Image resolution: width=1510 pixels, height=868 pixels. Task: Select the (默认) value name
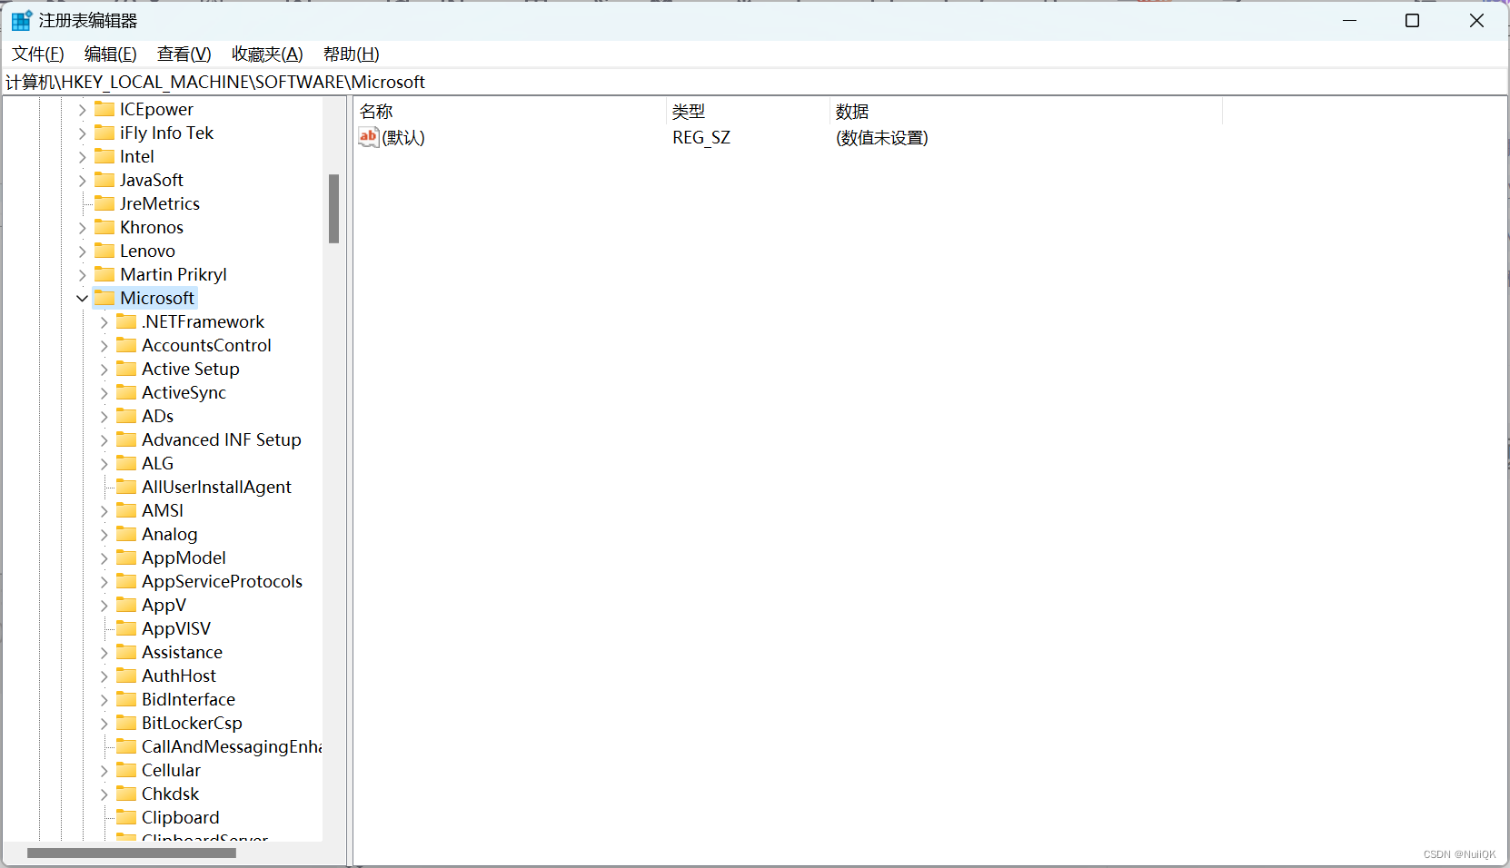[x=403, y=137]
